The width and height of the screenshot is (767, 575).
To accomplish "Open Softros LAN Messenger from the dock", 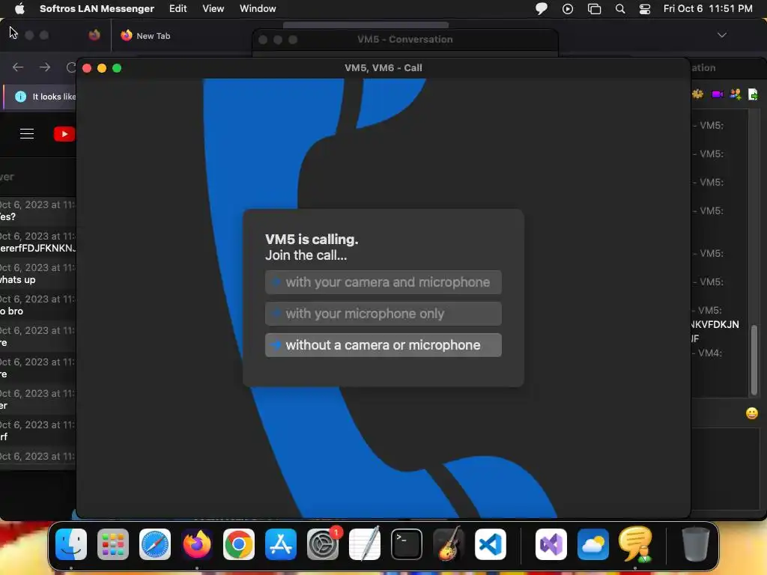I will tap(635, 544).
